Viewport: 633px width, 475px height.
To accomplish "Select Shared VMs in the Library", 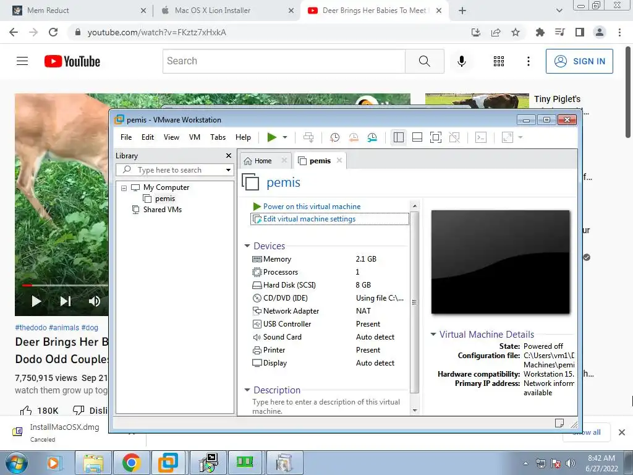I will pos(163,210).
